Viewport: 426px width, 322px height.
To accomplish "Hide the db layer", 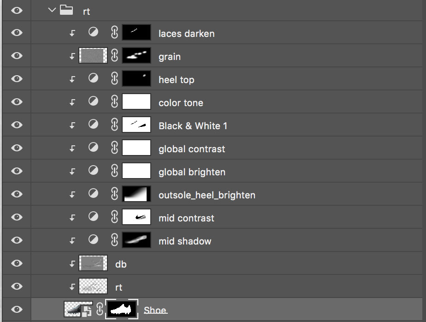I will point(17,263).
